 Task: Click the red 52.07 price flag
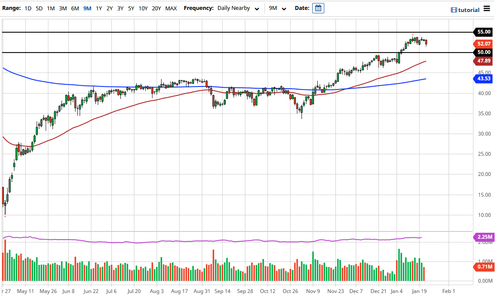tap(484, 43)
